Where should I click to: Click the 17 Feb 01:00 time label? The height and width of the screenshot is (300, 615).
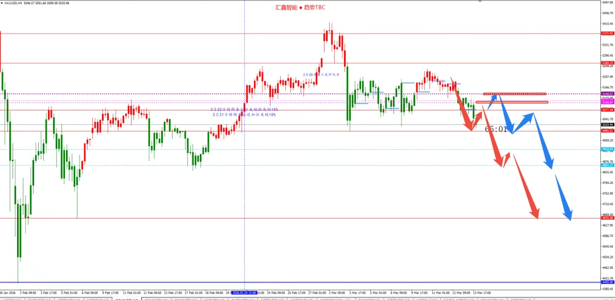194,293
